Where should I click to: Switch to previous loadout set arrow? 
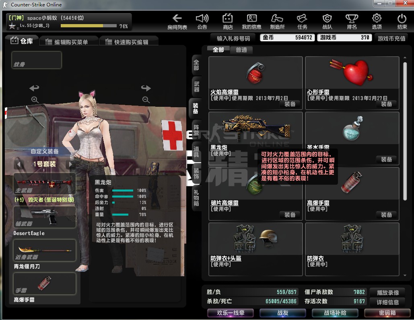19,164
